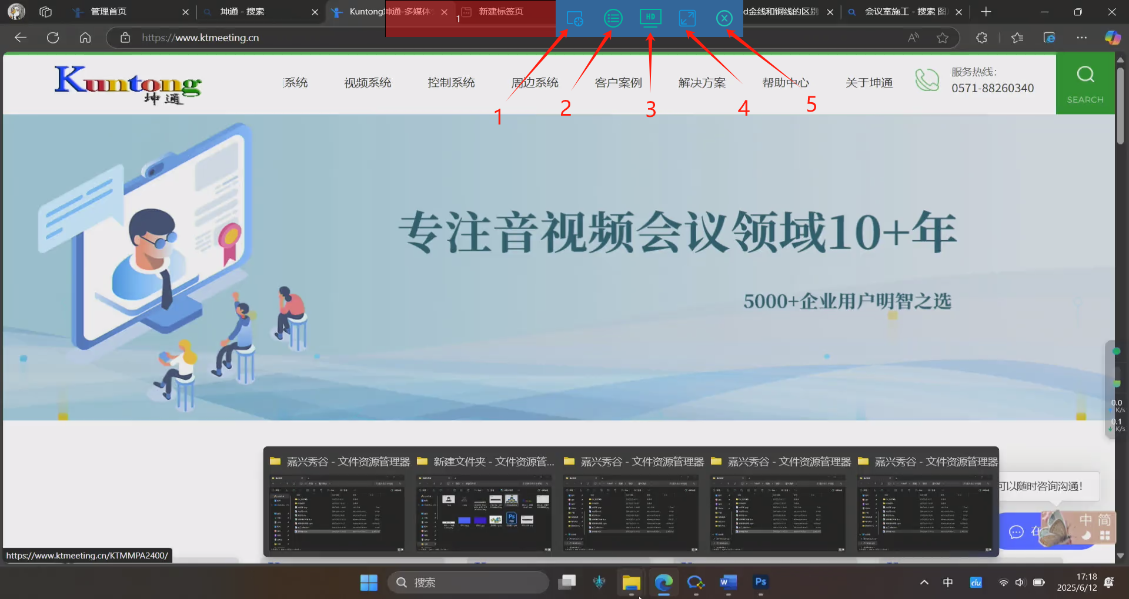Screen dimensions: 1129x599
Task: Open Word from the taskbar
Action: (728, 583)
